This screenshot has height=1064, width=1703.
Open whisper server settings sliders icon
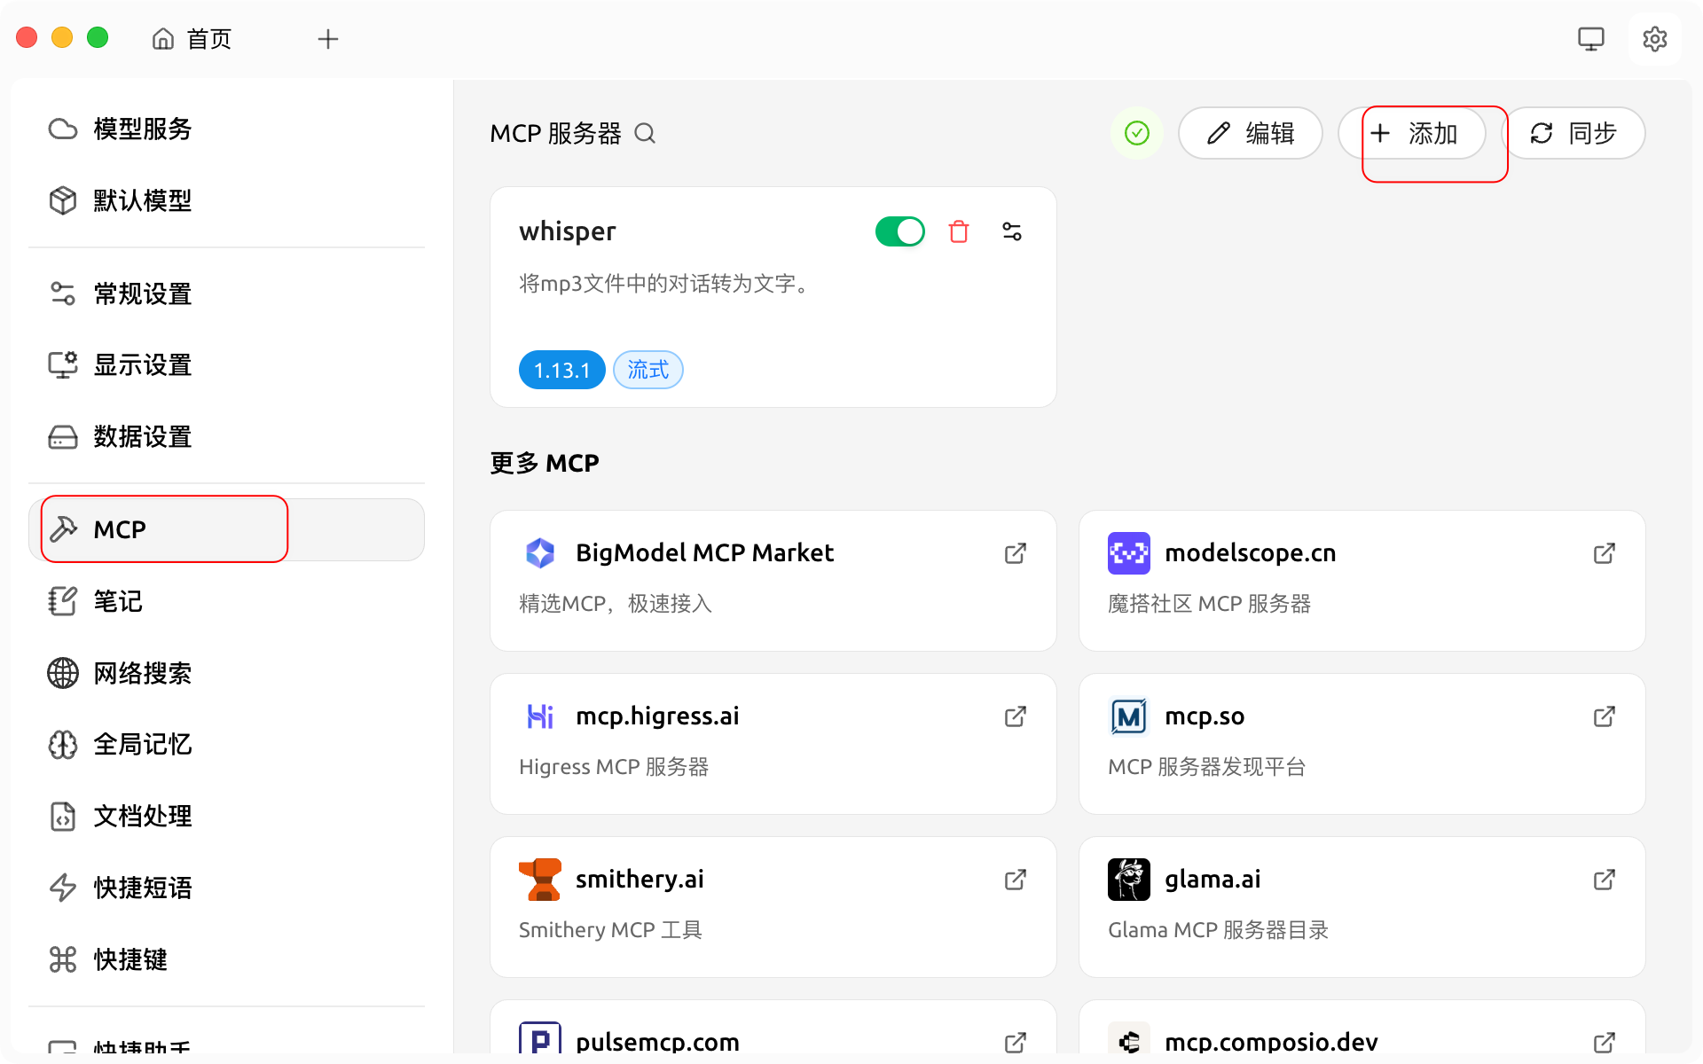coord(1011,231)
